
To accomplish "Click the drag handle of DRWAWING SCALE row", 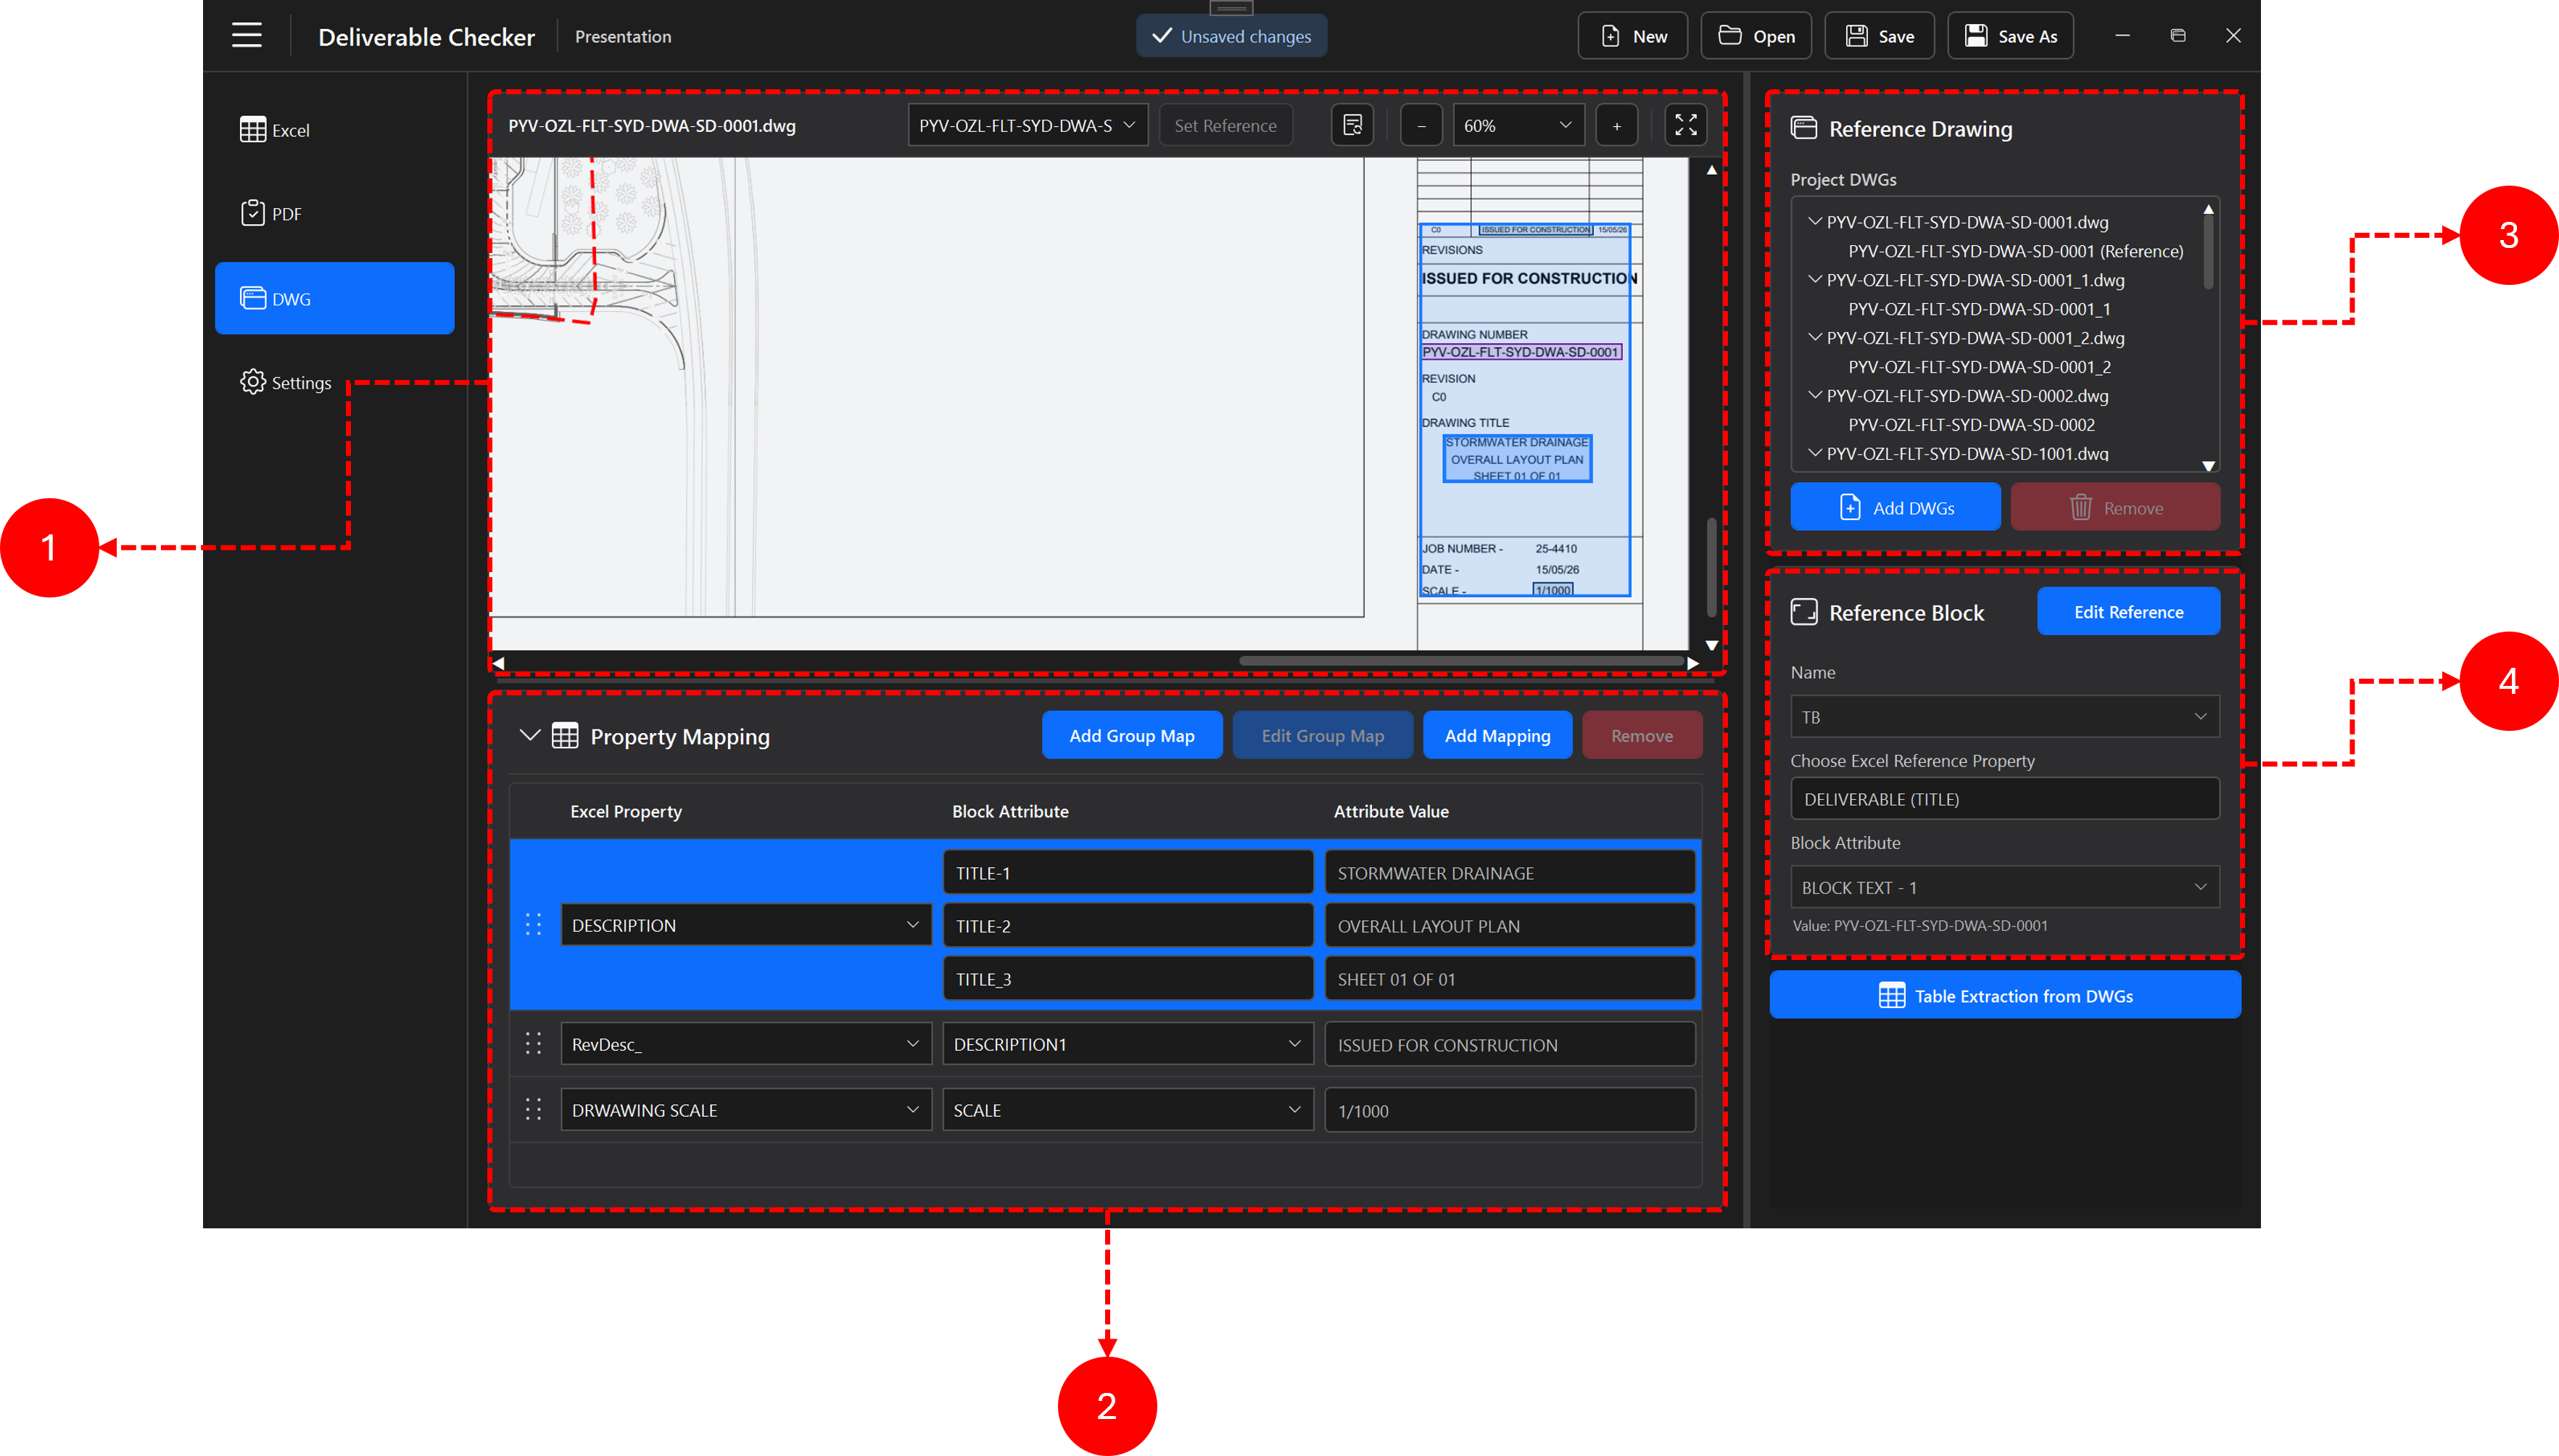I will (x=533, y=1109).
